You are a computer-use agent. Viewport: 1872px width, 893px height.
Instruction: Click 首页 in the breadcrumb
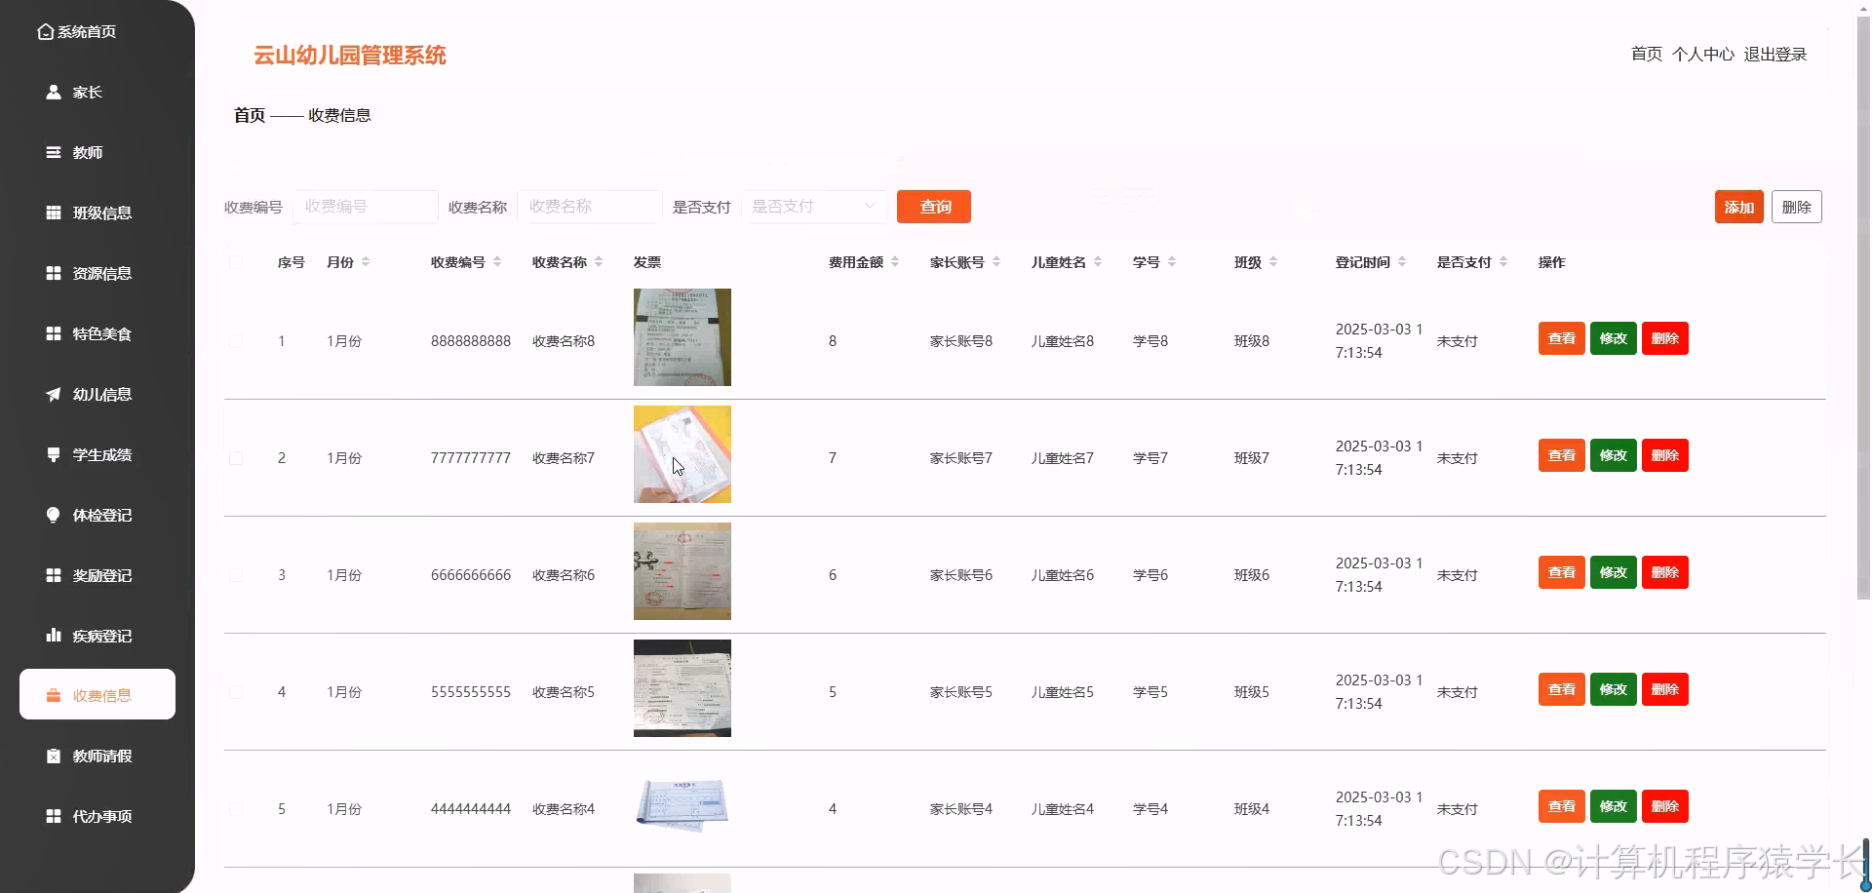point(250,115)
